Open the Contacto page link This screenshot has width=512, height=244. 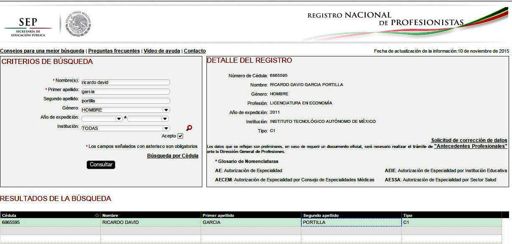[195, 51]
